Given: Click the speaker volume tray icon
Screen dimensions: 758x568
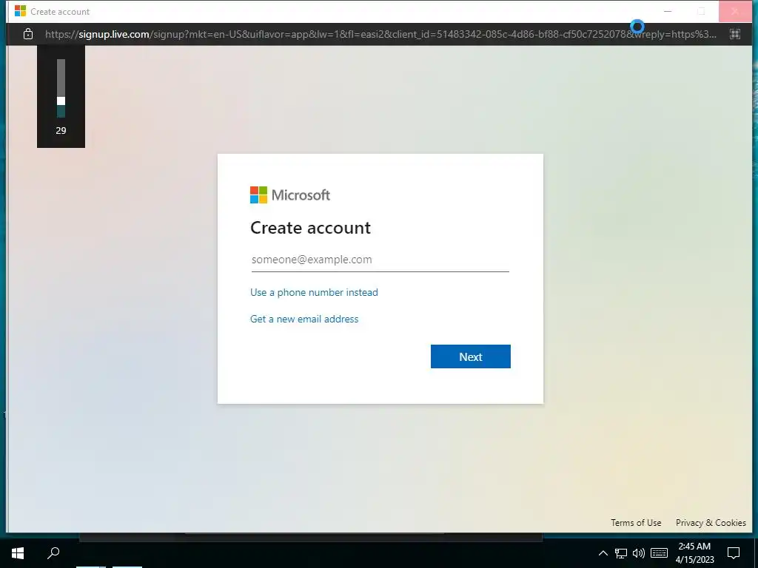Looking at the screenshot, I should 639,553.
